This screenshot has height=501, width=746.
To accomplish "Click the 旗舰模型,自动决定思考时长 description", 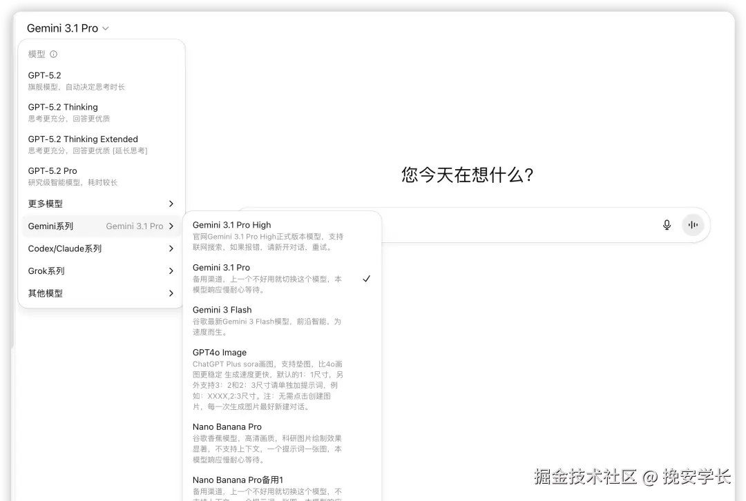I will coord(76,87).
